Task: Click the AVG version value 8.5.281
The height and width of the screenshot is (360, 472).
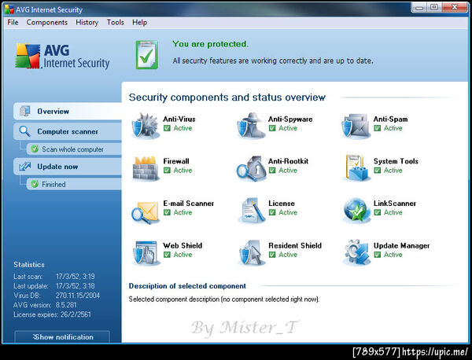Action: 66,305
